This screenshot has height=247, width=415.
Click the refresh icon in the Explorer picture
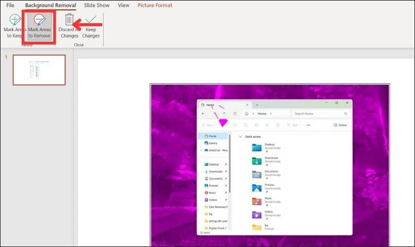tap(235, 113)
